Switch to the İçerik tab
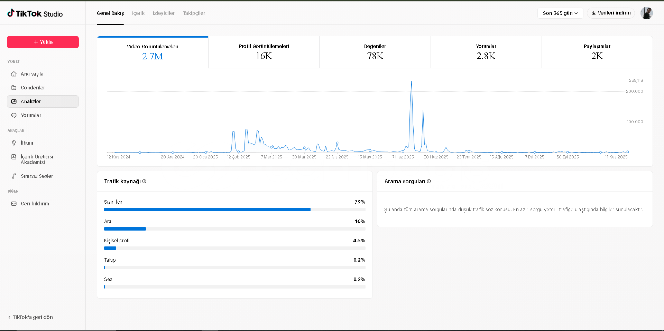This screenshot has height=331, width=664. pos(138,13)
